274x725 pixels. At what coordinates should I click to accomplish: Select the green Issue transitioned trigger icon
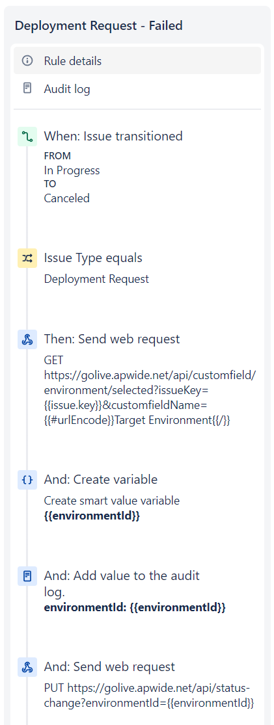point(27,137)
